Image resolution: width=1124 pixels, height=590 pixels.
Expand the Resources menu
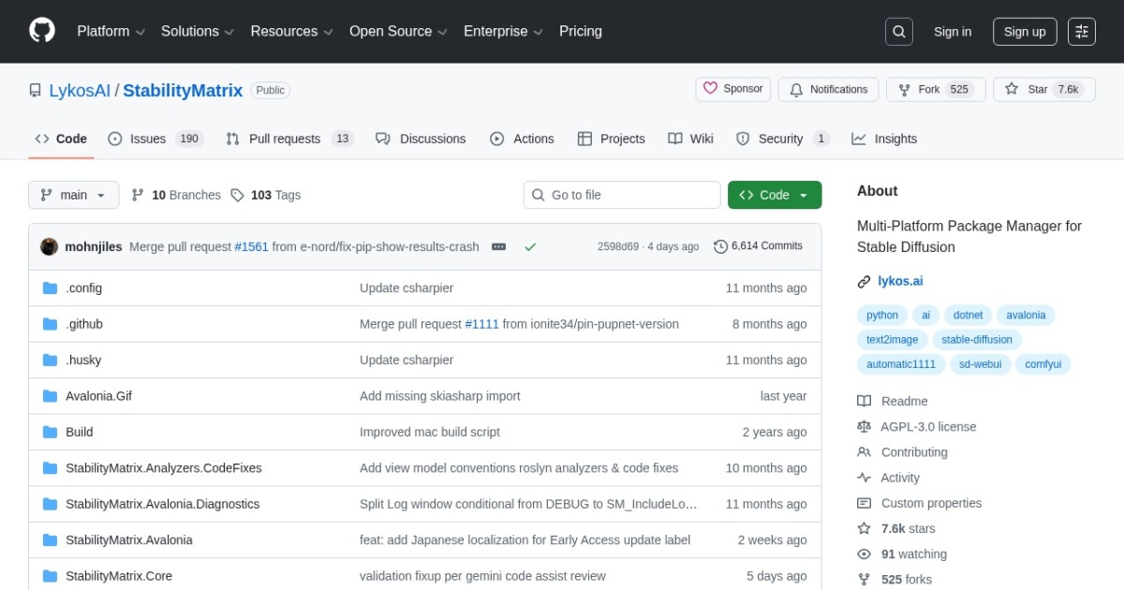(x=290, y=31)
